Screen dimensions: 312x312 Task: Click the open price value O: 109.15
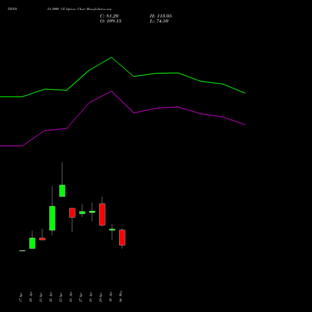(x=110, y=21)
